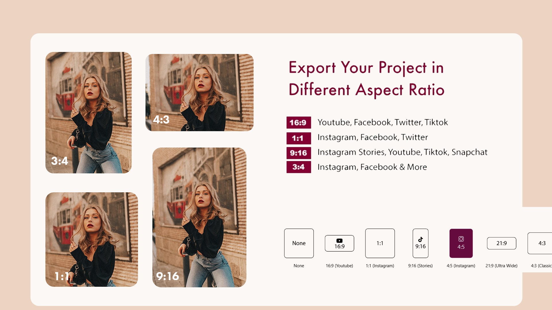Click the 1:1 square preview image
This screenshot has height=310, width=552.
91,239
